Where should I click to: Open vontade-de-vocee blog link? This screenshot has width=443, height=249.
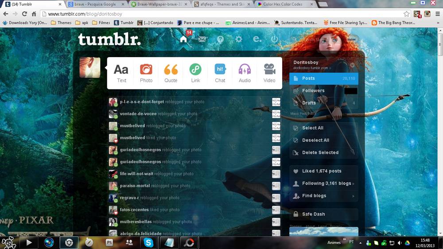pyautogui.click(x=138, y=113)
